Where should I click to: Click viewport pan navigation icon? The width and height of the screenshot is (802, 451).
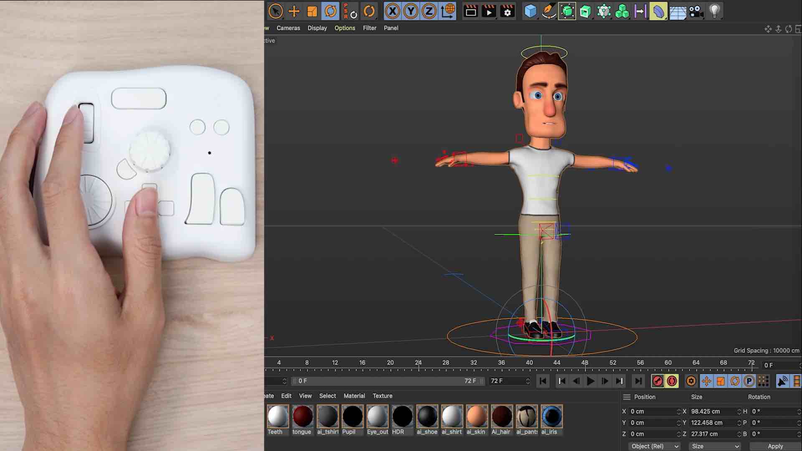coord(768,29)
